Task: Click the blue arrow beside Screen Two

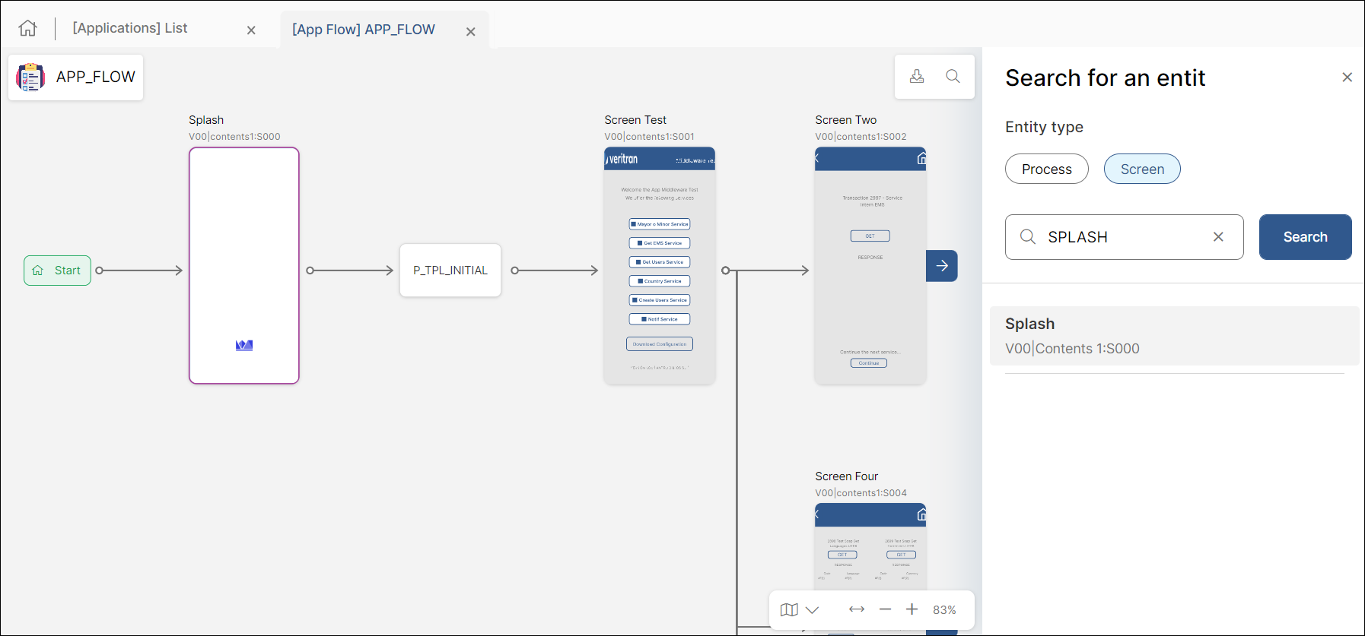Action: click(942, 266)
